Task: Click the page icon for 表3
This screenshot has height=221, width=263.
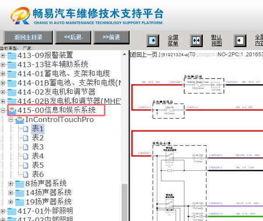Action: click(25, 147)
